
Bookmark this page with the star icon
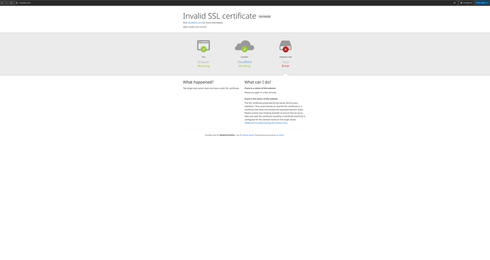pyautogui.click(x=454, y=3)
